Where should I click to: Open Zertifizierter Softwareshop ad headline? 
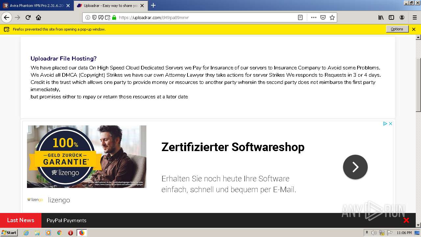(233, 147)
